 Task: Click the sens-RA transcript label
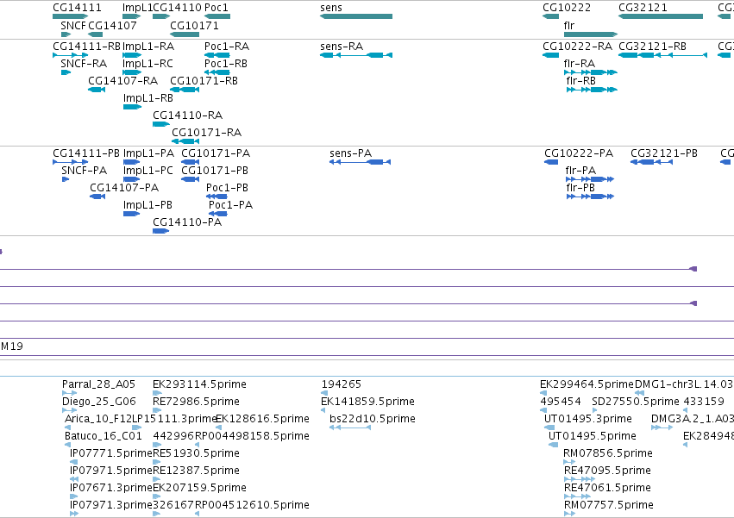(x=342, y=47)
